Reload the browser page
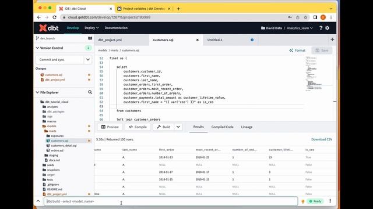 click(x=54, y=17)
